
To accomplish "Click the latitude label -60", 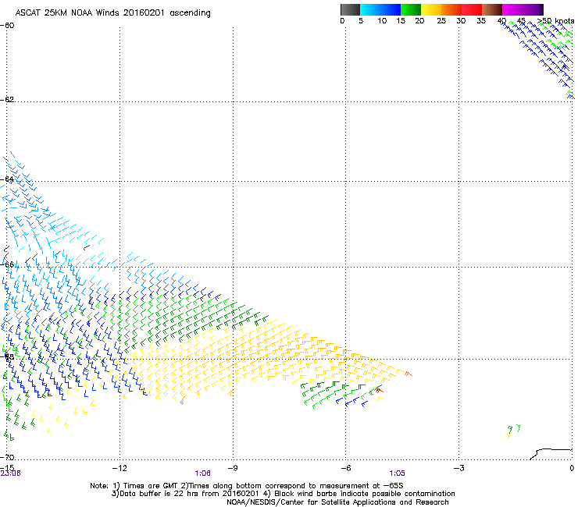I will (7, 26).
